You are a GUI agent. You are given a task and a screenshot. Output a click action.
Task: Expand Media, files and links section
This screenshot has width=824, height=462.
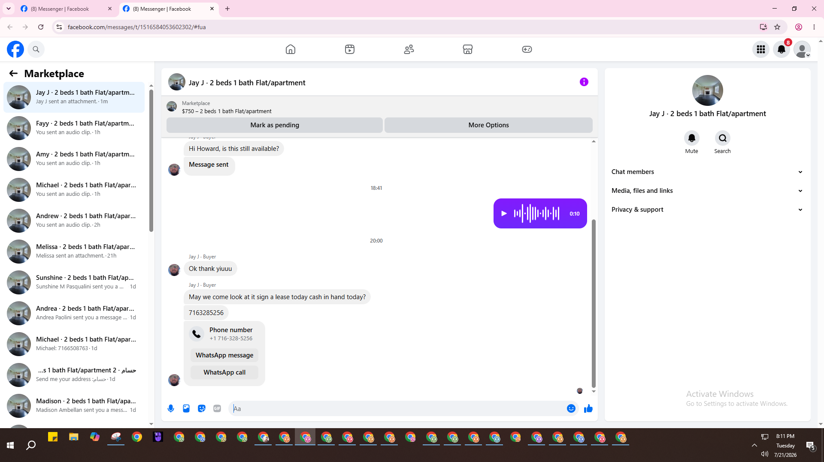click(707, 191)
